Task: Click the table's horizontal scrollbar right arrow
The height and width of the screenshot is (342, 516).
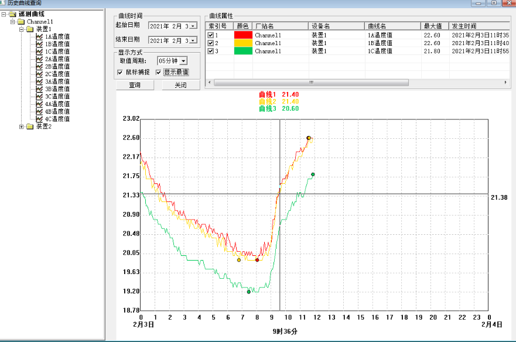Action: pyautogui.click(x=507, y=83)
